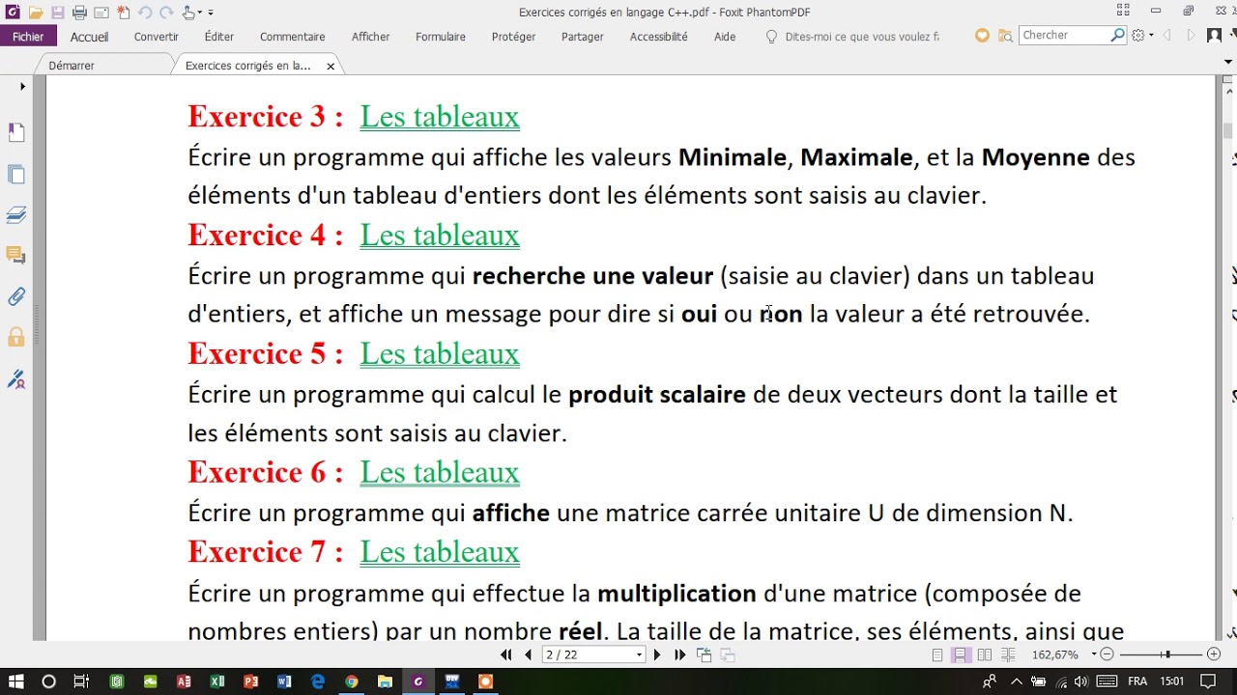Click the zoom in plus button
Image resolution: width=1237 pixels, height=695 pixels.
(1214, 654)
